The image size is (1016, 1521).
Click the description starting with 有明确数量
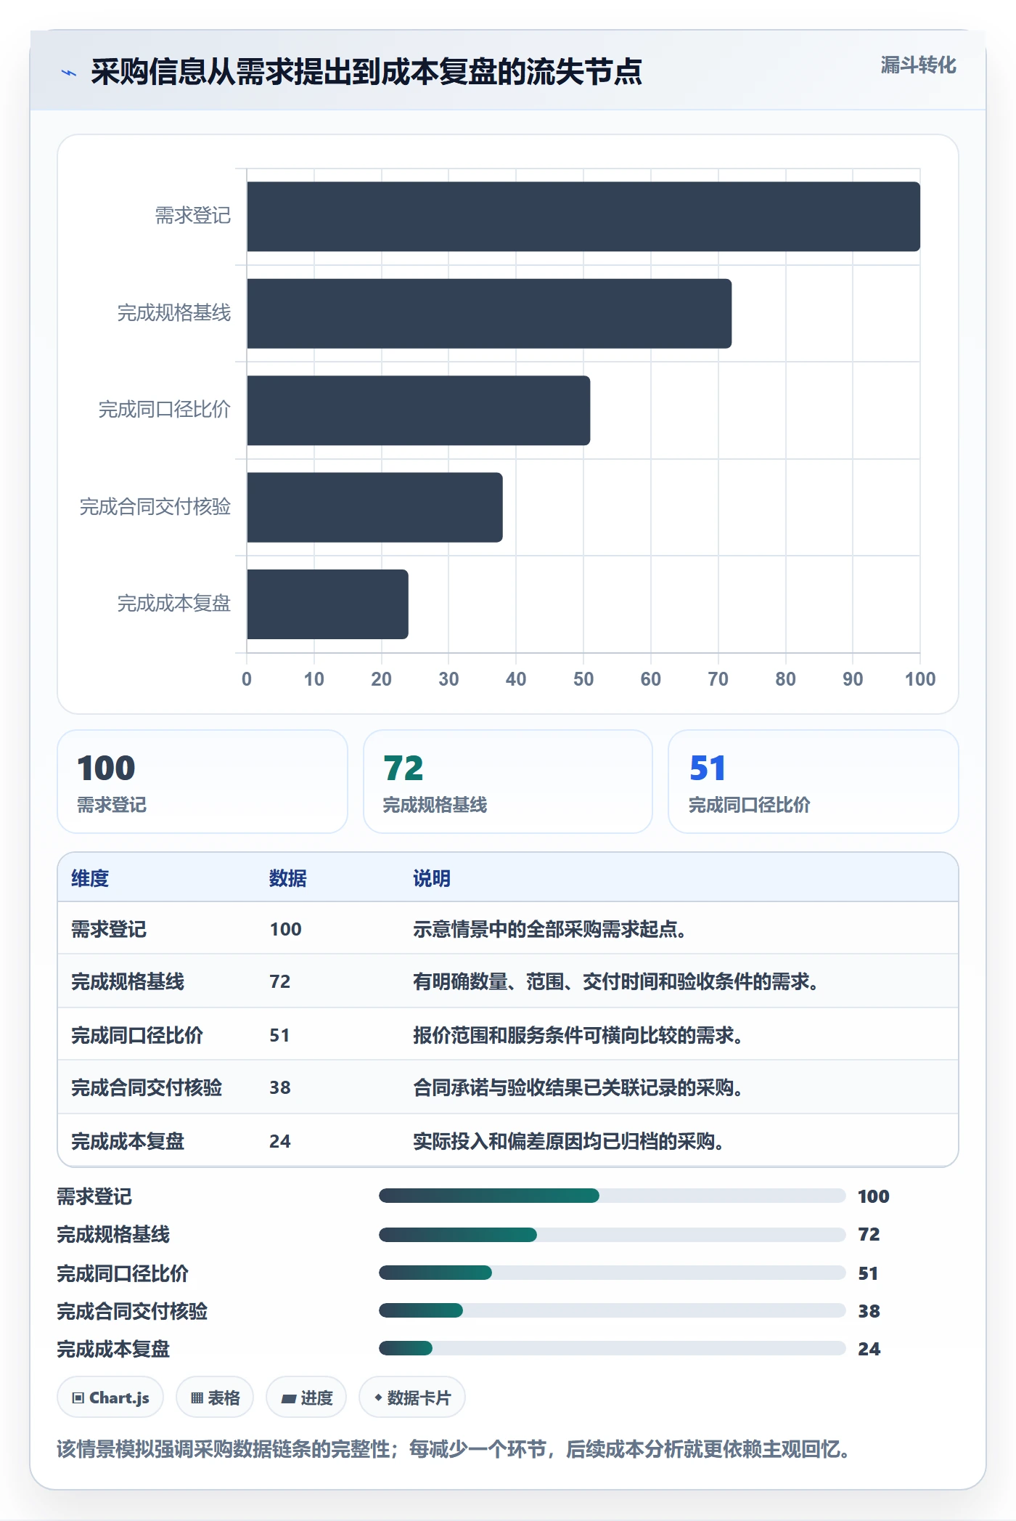(615, 981)
